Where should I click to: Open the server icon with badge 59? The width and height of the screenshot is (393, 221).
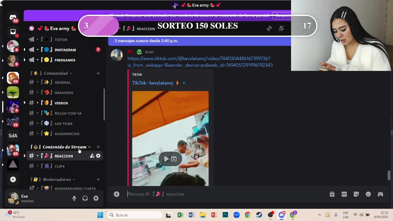pyautogui.click(x=13, y=150)
